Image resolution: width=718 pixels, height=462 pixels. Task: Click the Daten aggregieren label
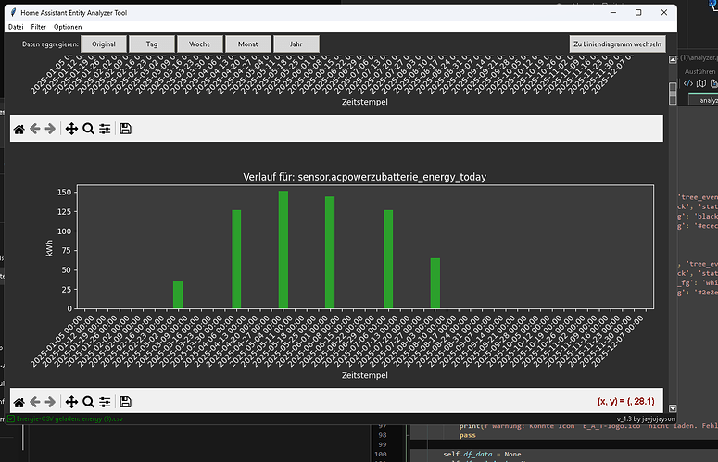50,44
